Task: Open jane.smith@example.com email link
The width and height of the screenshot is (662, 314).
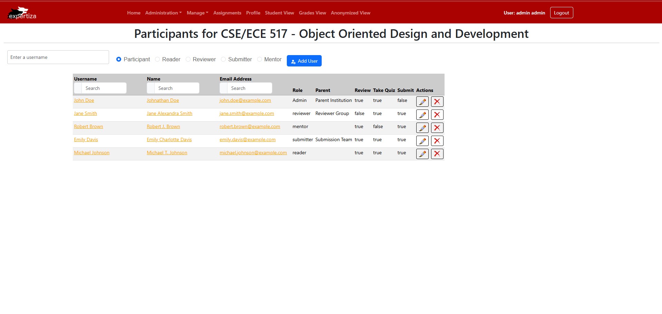Action: [x=246, y=113]
